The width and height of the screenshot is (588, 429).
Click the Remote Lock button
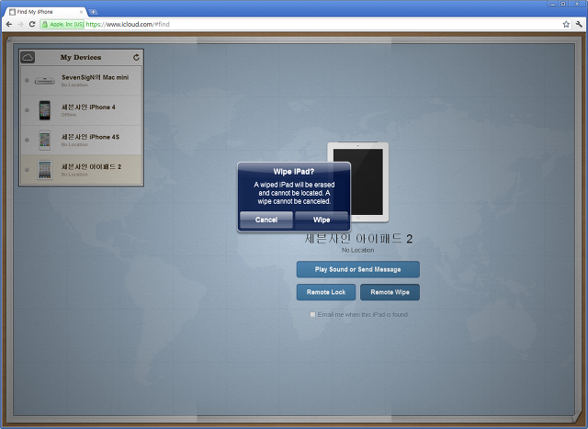click(x=326, y=292)
